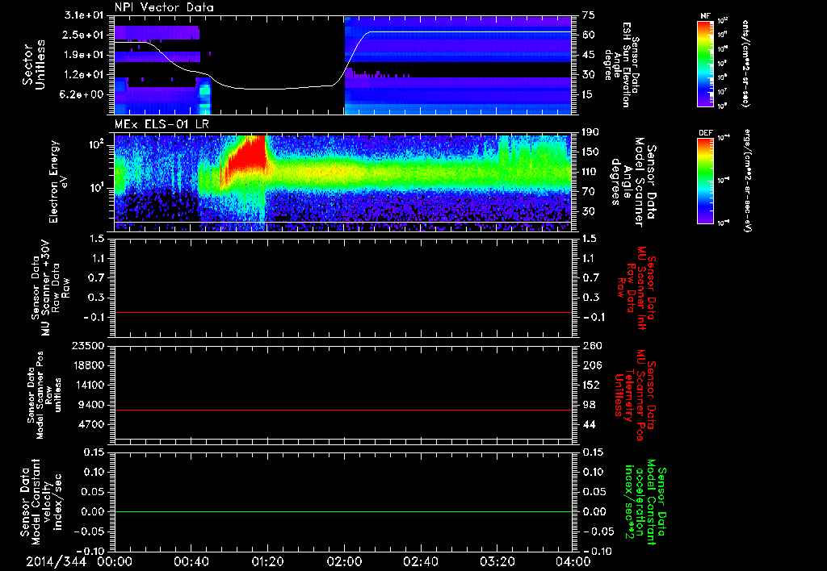Image resolution: width=827 pixels, height=571 pixels.
Task: Click the red "MU Scanner Pos Telemetry" label
Action: (635, 395)
